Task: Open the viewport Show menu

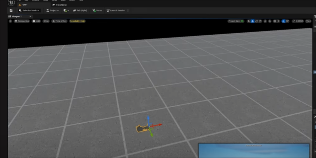Action: [x=46, y=21]
